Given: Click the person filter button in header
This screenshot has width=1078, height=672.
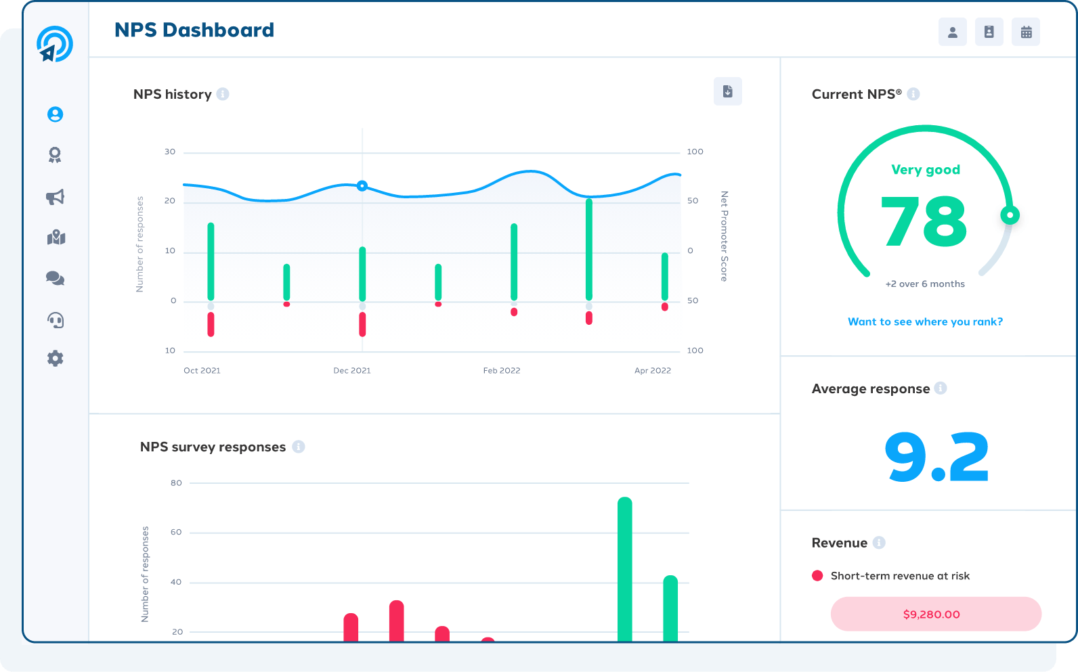Looking at the screenshot, I should 953,32.
